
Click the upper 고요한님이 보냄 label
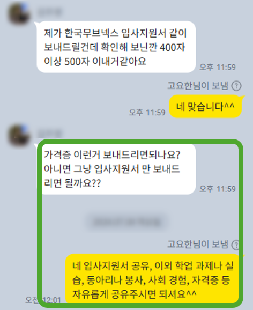(x=198, y=86)
